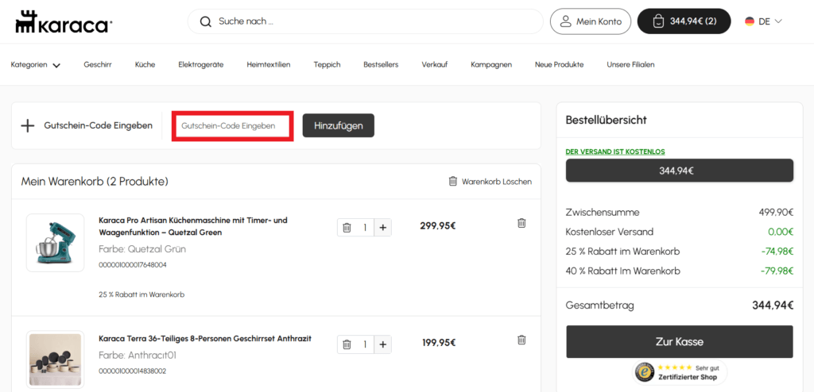The width and height of the screenshot is (814, 392).
Task: Open the Küchenmaschine product thumbnail
Action: click(55, 243)
